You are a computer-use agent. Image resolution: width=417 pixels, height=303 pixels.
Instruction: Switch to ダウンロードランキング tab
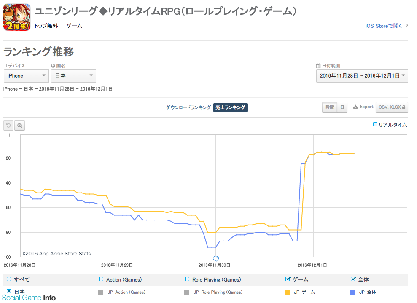[188, 107]
